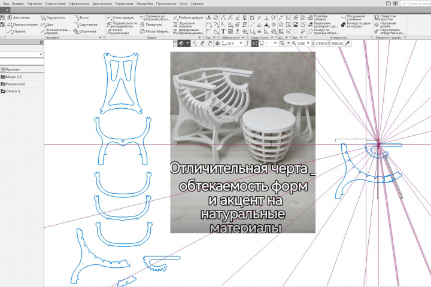Select Переместить по координатам tool
This screenshot has height=287, width=431.
click(x=122, y=25)
